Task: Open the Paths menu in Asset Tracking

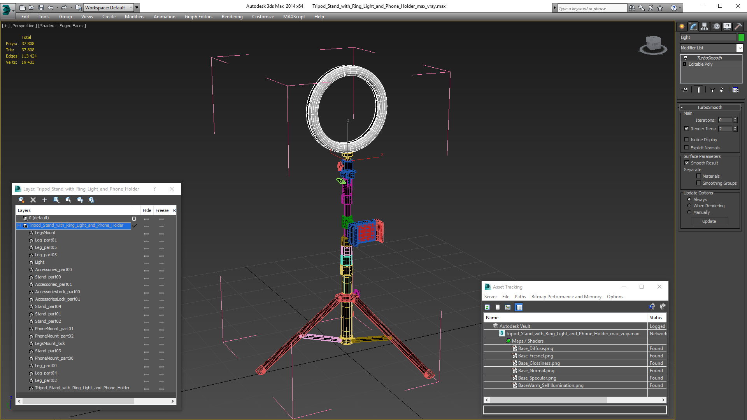Action: coord(520,297)
